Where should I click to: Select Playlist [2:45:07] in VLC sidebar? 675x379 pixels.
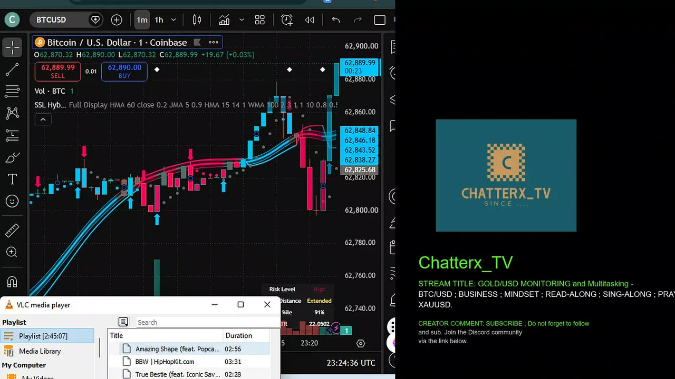tap(47, 336)
